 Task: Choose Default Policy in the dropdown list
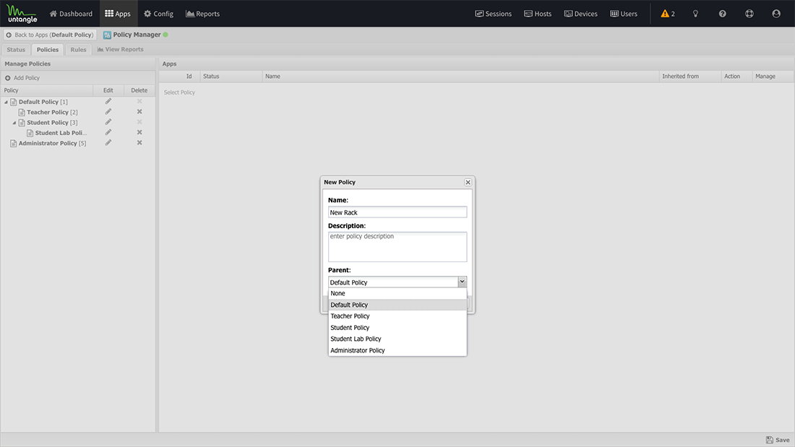point(397,305)
